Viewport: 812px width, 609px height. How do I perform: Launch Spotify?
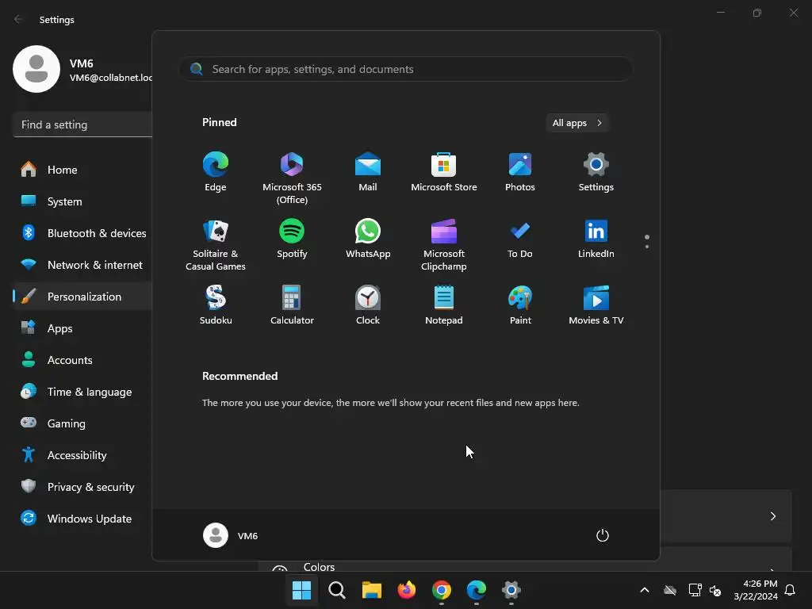tap(292, 239)
